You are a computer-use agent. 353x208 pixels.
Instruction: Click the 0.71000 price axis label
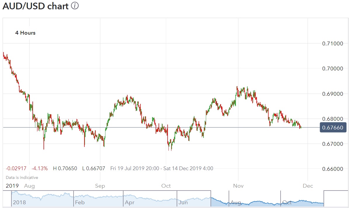(x=332, y=44)
